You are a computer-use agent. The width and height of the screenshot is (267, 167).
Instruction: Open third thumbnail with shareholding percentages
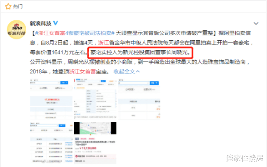coord(139,99)
